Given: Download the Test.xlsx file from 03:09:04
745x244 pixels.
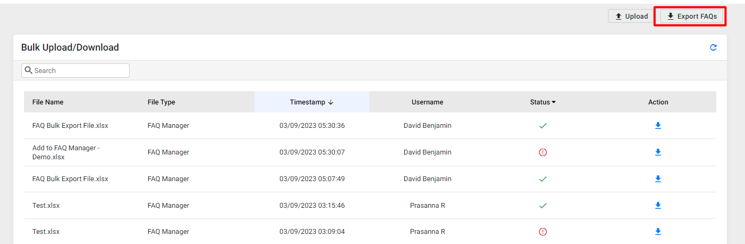Looking at the screenshot, I should pyautogui.click(x=658, y=232).
